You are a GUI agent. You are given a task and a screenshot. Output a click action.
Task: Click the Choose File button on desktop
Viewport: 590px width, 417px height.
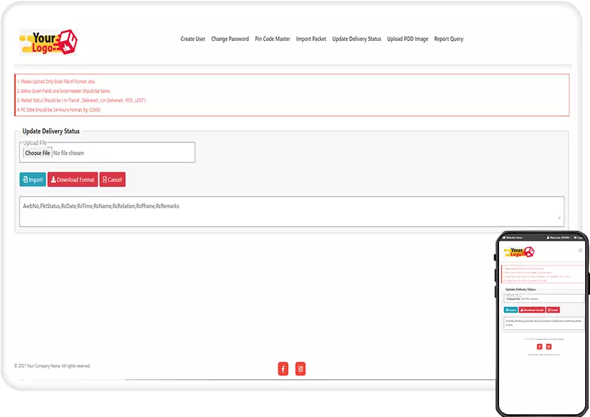(x=37, y=153)
